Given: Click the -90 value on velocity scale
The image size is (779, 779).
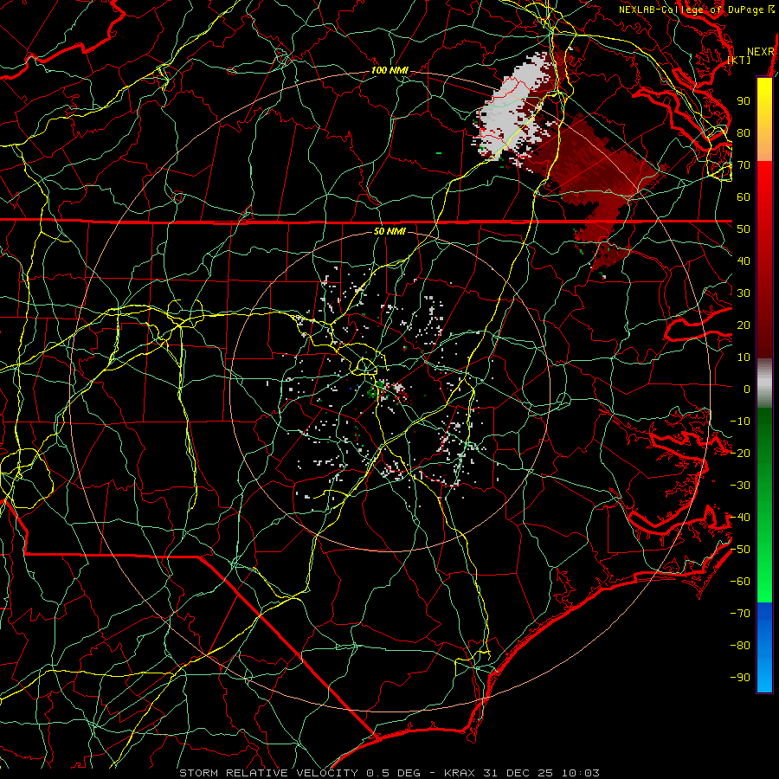Looking at the screenshot, I should [740, 678].
